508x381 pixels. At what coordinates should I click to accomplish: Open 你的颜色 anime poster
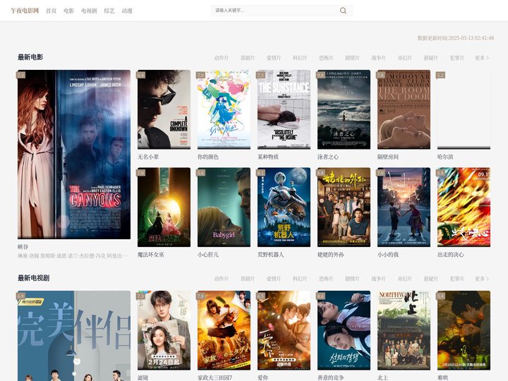(224, 109)
